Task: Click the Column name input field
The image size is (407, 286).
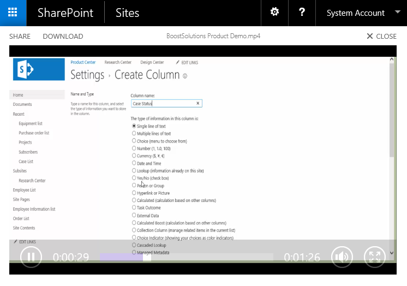Action: [x=166, y=103]
